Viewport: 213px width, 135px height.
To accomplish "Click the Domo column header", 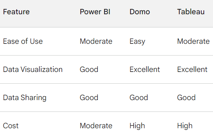I will point(140,12).
